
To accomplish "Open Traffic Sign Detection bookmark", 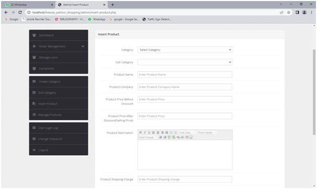I will click(157, 19).
